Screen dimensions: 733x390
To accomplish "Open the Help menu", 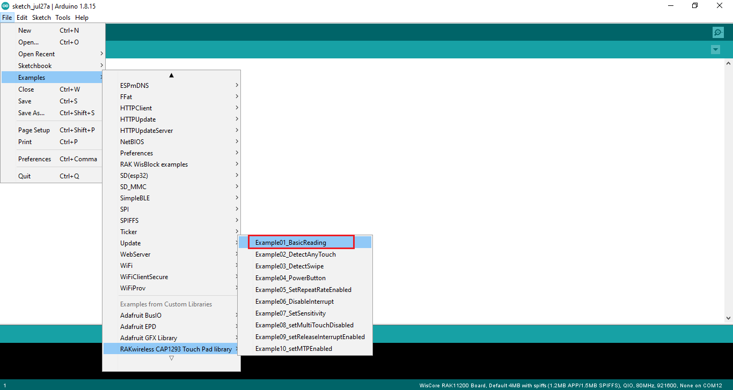I will click(82, 18).
